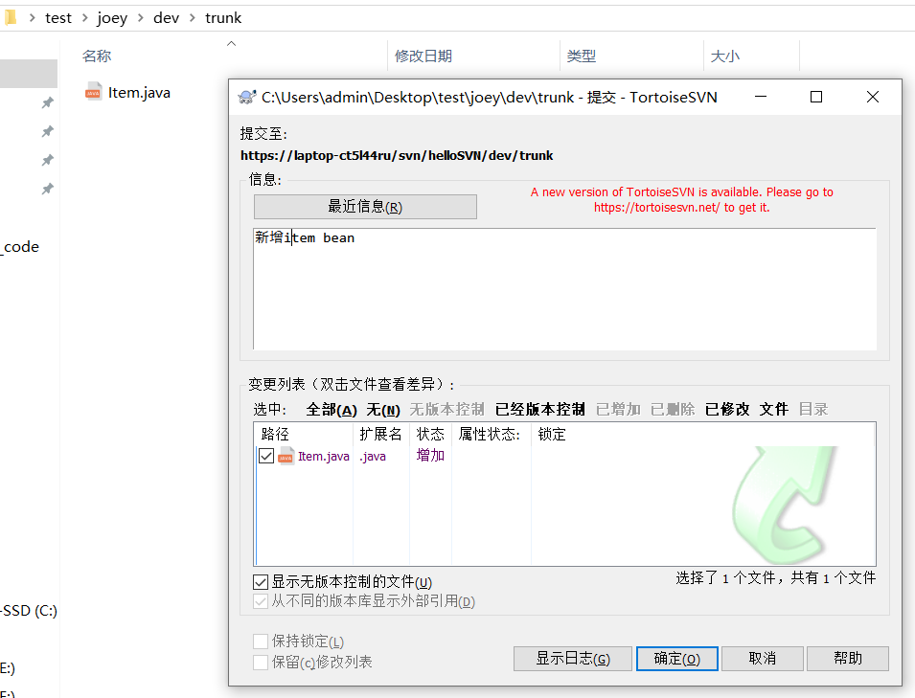This screenshot has width=915, height=698.
Task: Deselect all via 无(N) link
Action: click(x=383, y=410)
